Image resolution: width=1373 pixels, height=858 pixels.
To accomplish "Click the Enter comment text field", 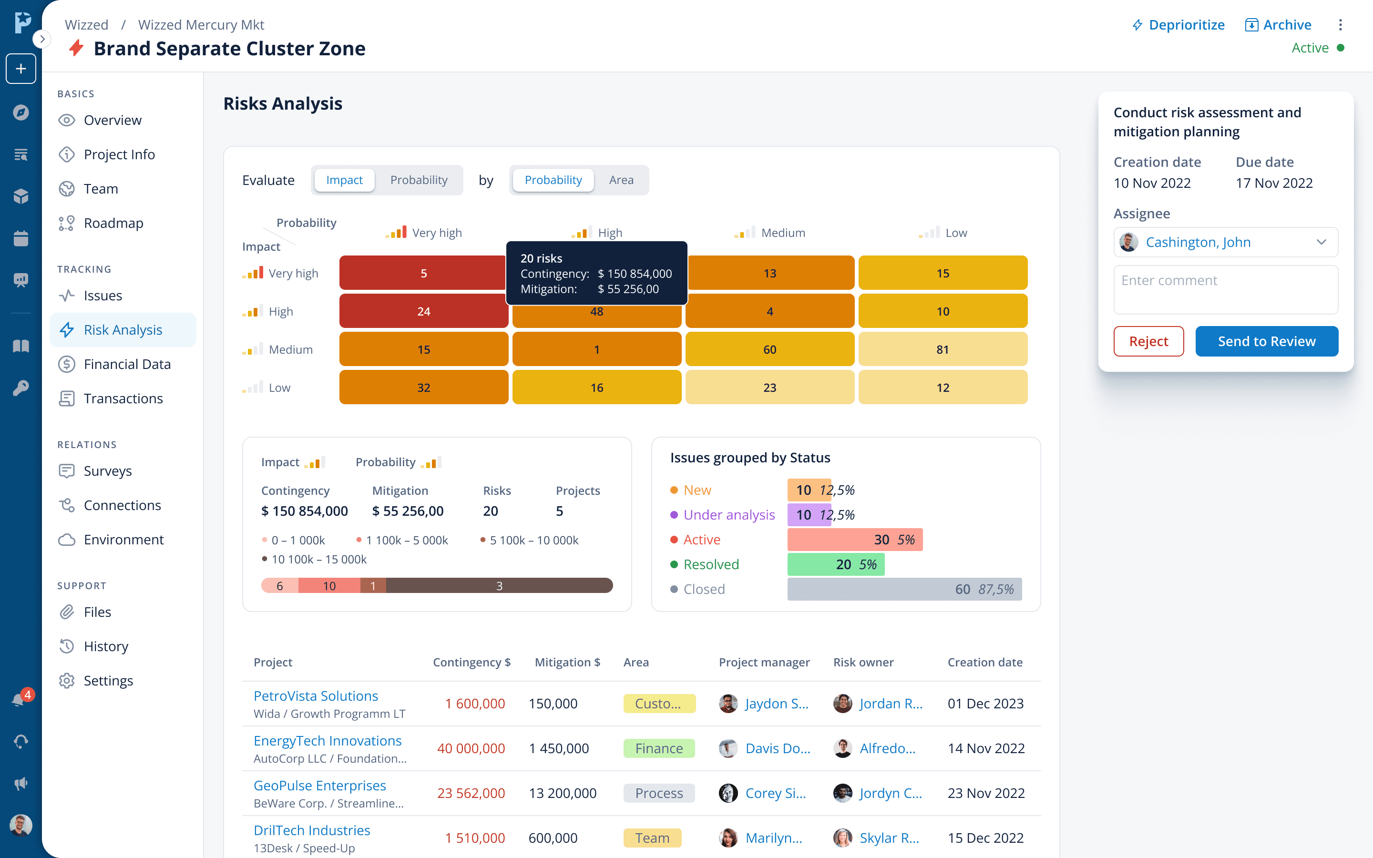I will (1226, 289).
